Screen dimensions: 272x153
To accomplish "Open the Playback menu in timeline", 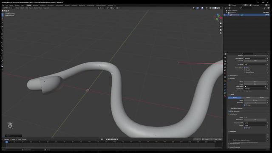I will (6, 139).
